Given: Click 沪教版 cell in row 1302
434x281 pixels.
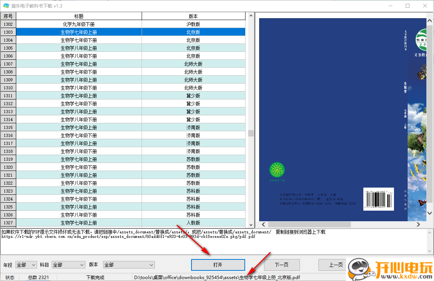Looking at the screenshot, I should pyautogui.click(x=193, y=24).
